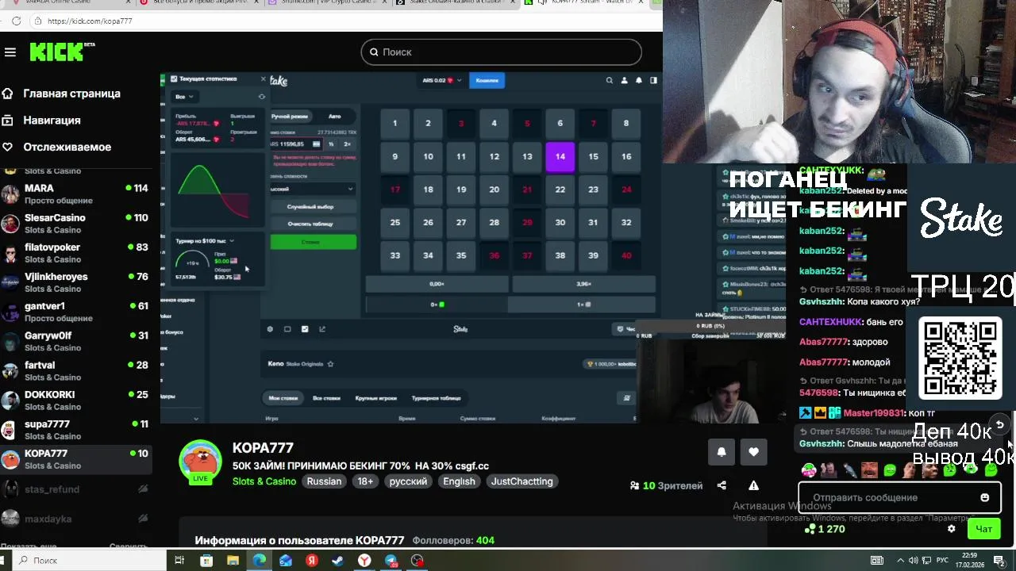Viewport: 1016px width, 571px height.
Task: Go to Главная страница in sidebar
Action: click(x=71, y=94)
